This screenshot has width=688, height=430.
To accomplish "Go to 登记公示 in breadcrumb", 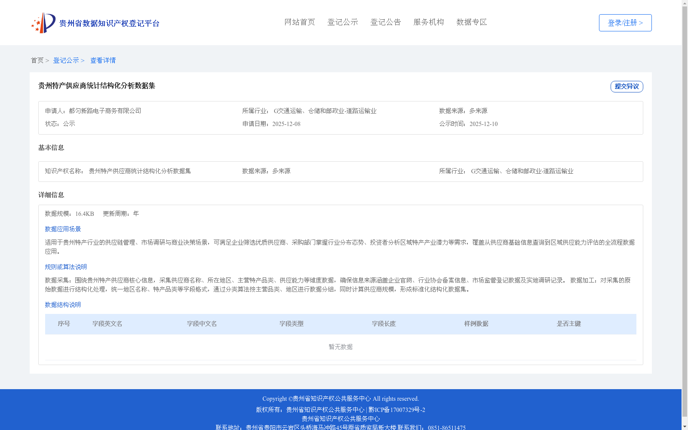I will (x=66, y=61).
